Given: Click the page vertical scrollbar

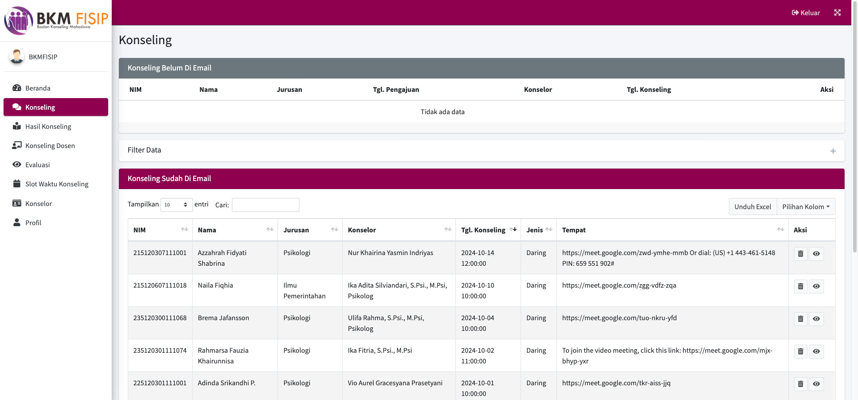Looking at the screenshot, I should point(855,127).
